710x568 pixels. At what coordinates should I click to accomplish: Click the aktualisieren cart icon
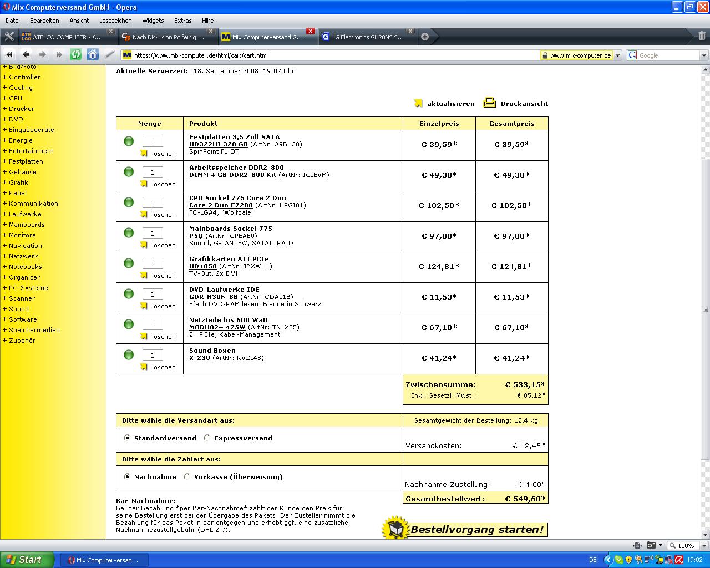[418, 103]
